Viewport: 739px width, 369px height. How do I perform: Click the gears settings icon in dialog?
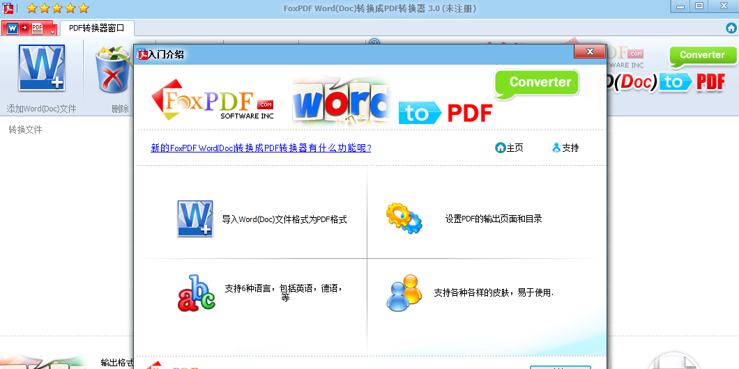pyautogui.click(x=404, y=218)
